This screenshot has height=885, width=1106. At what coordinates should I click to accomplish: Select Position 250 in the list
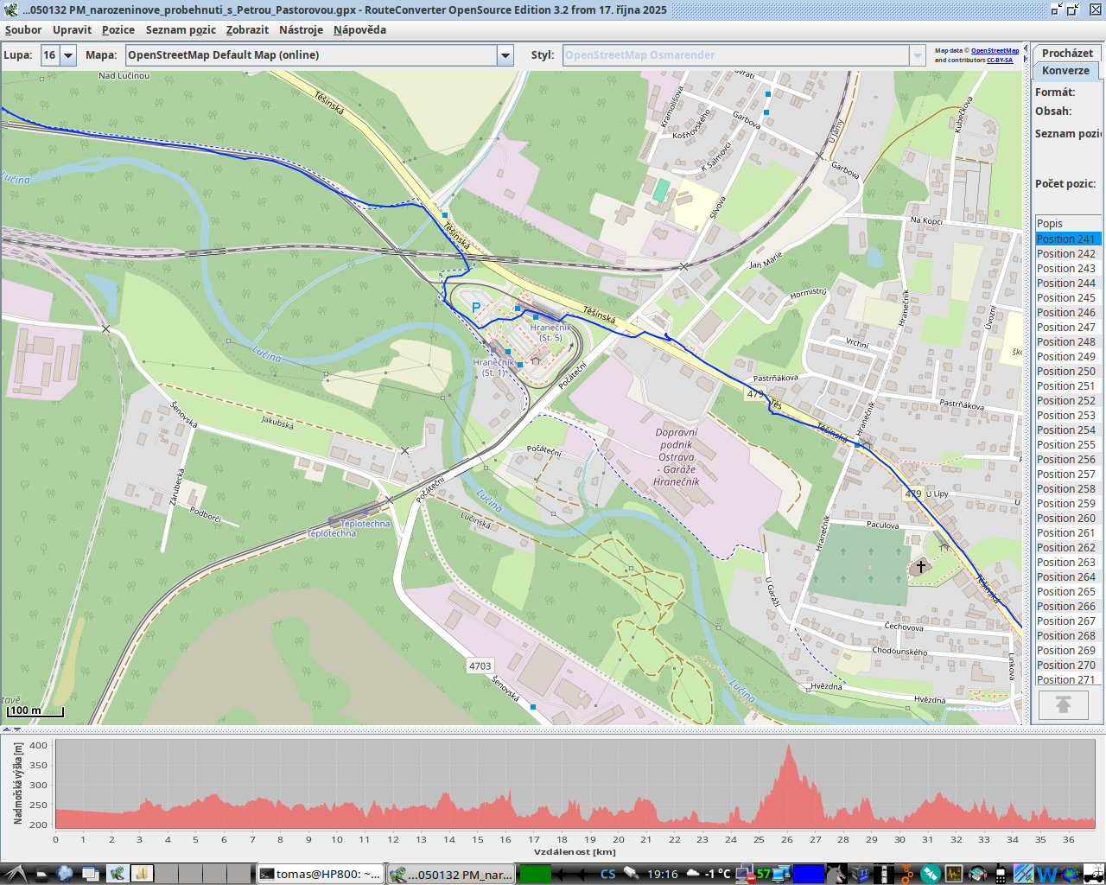[x=1065, y=372]
